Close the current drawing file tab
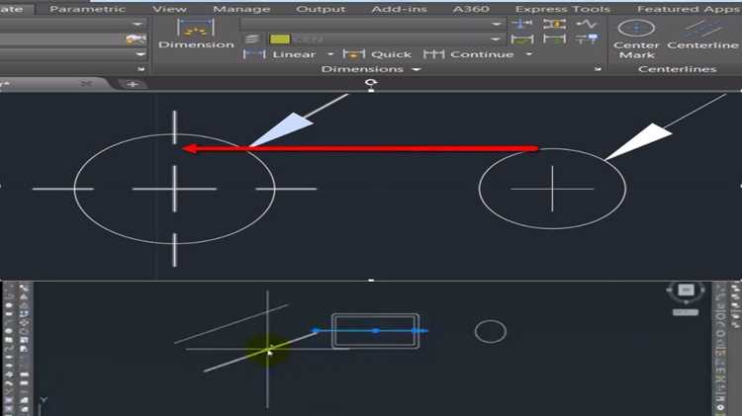742x416 pixels. [x=86, y=84]
